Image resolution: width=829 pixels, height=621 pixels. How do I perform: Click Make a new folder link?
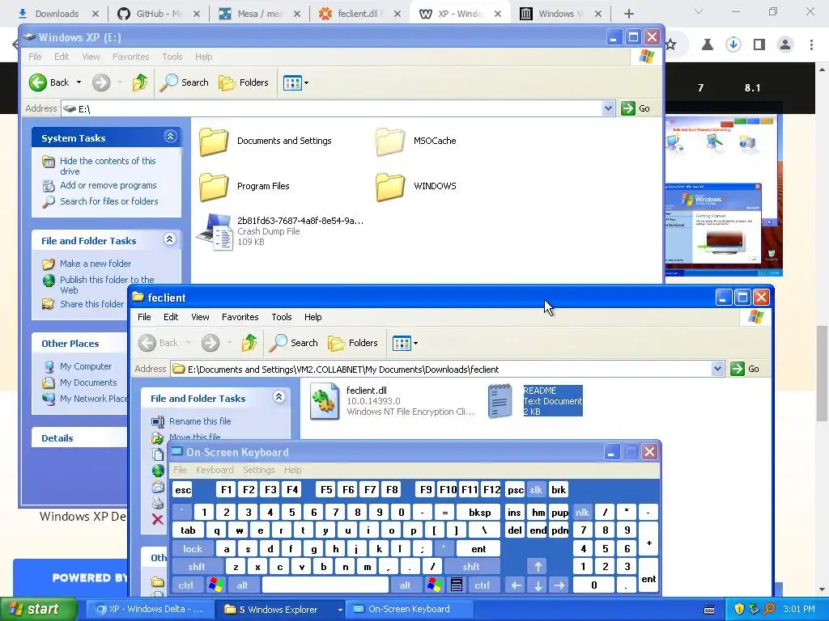(96, 264)
